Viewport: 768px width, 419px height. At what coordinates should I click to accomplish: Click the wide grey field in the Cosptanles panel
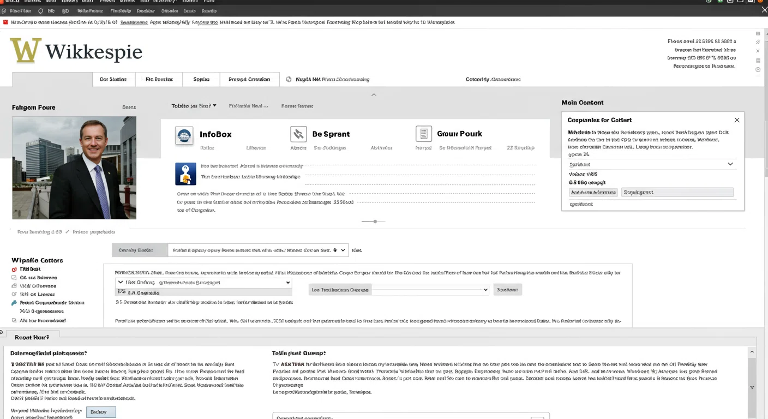[677, 192]
